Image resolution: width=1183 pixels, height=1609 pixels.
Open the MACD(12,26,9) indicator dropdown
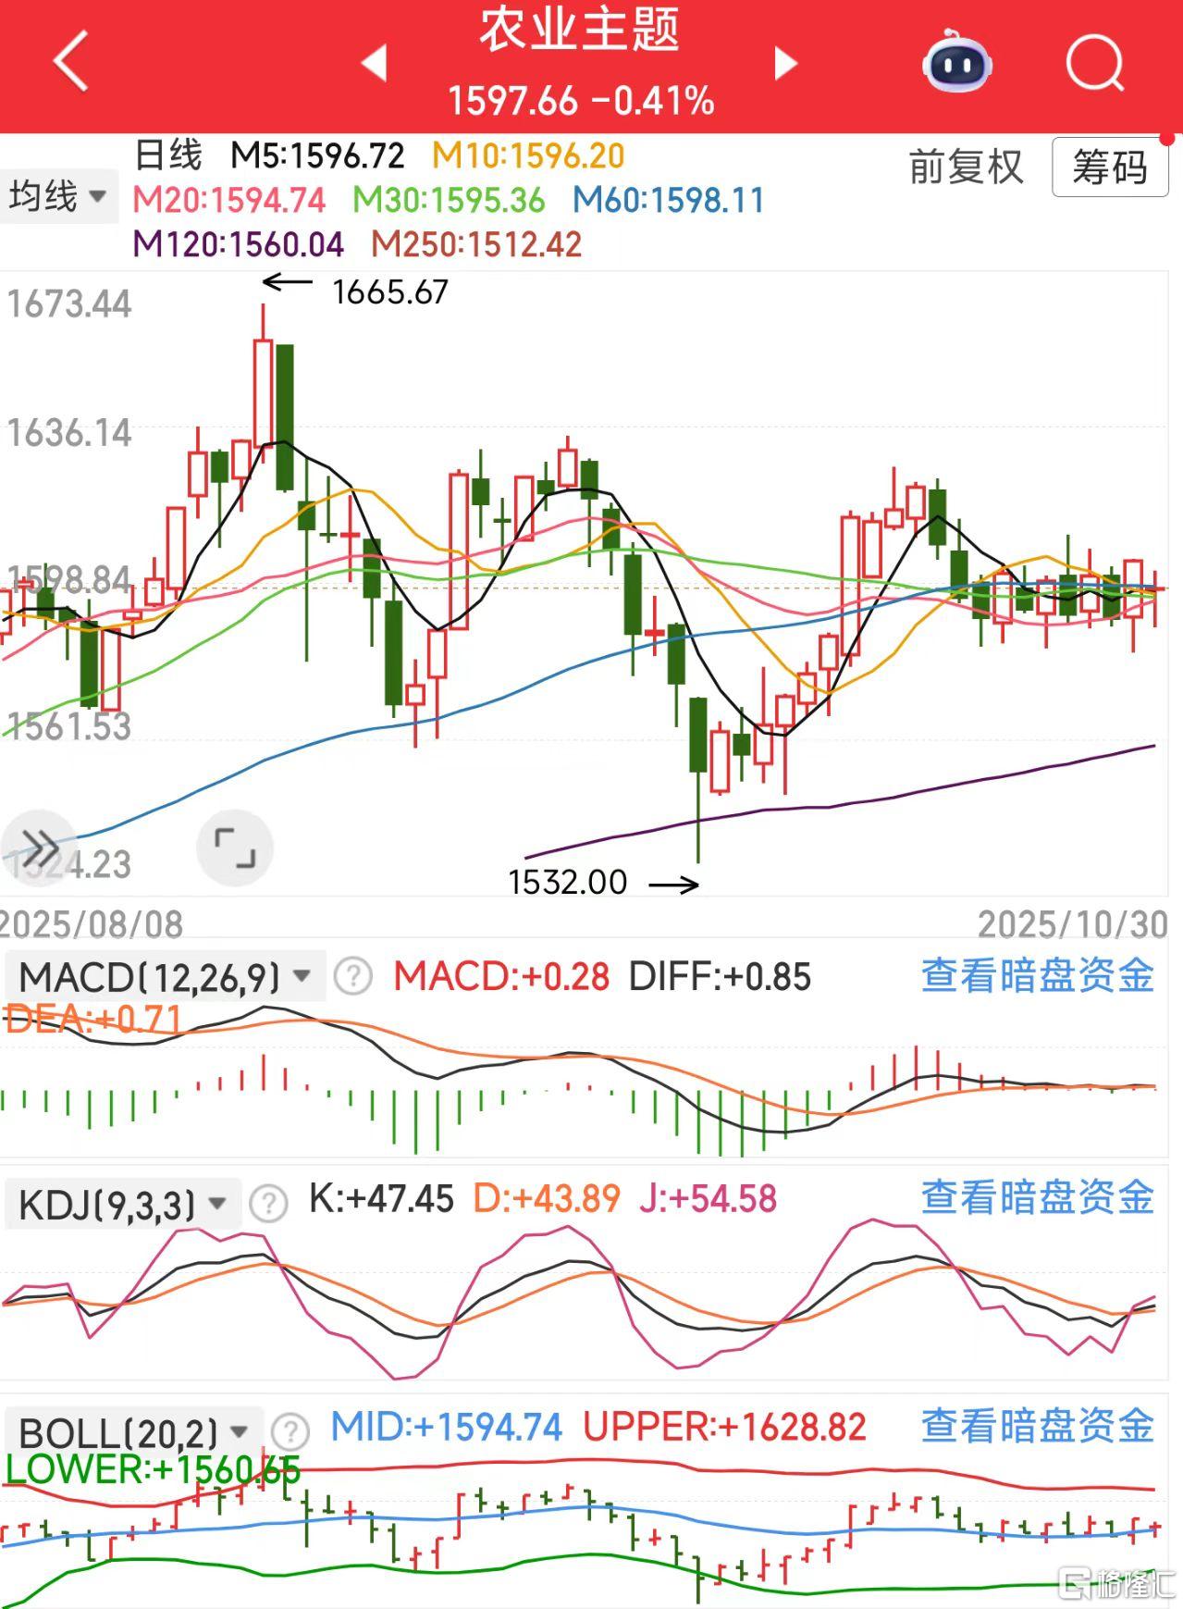click(164, 976)
